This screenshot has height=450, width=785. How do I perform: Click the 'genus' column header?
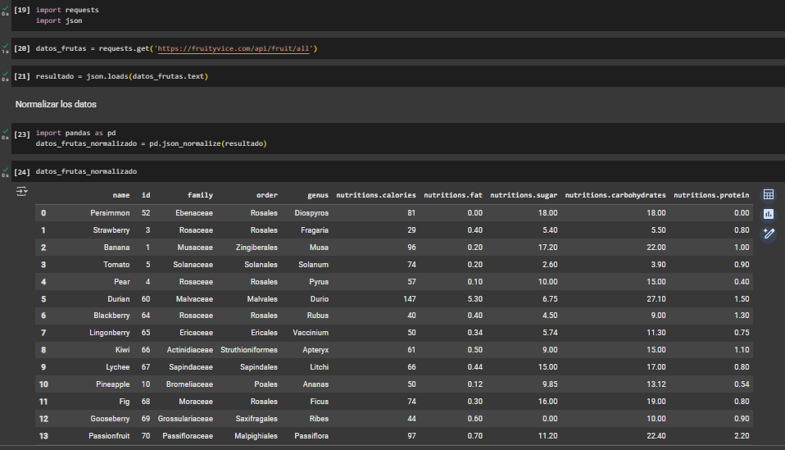click(318, 195)
